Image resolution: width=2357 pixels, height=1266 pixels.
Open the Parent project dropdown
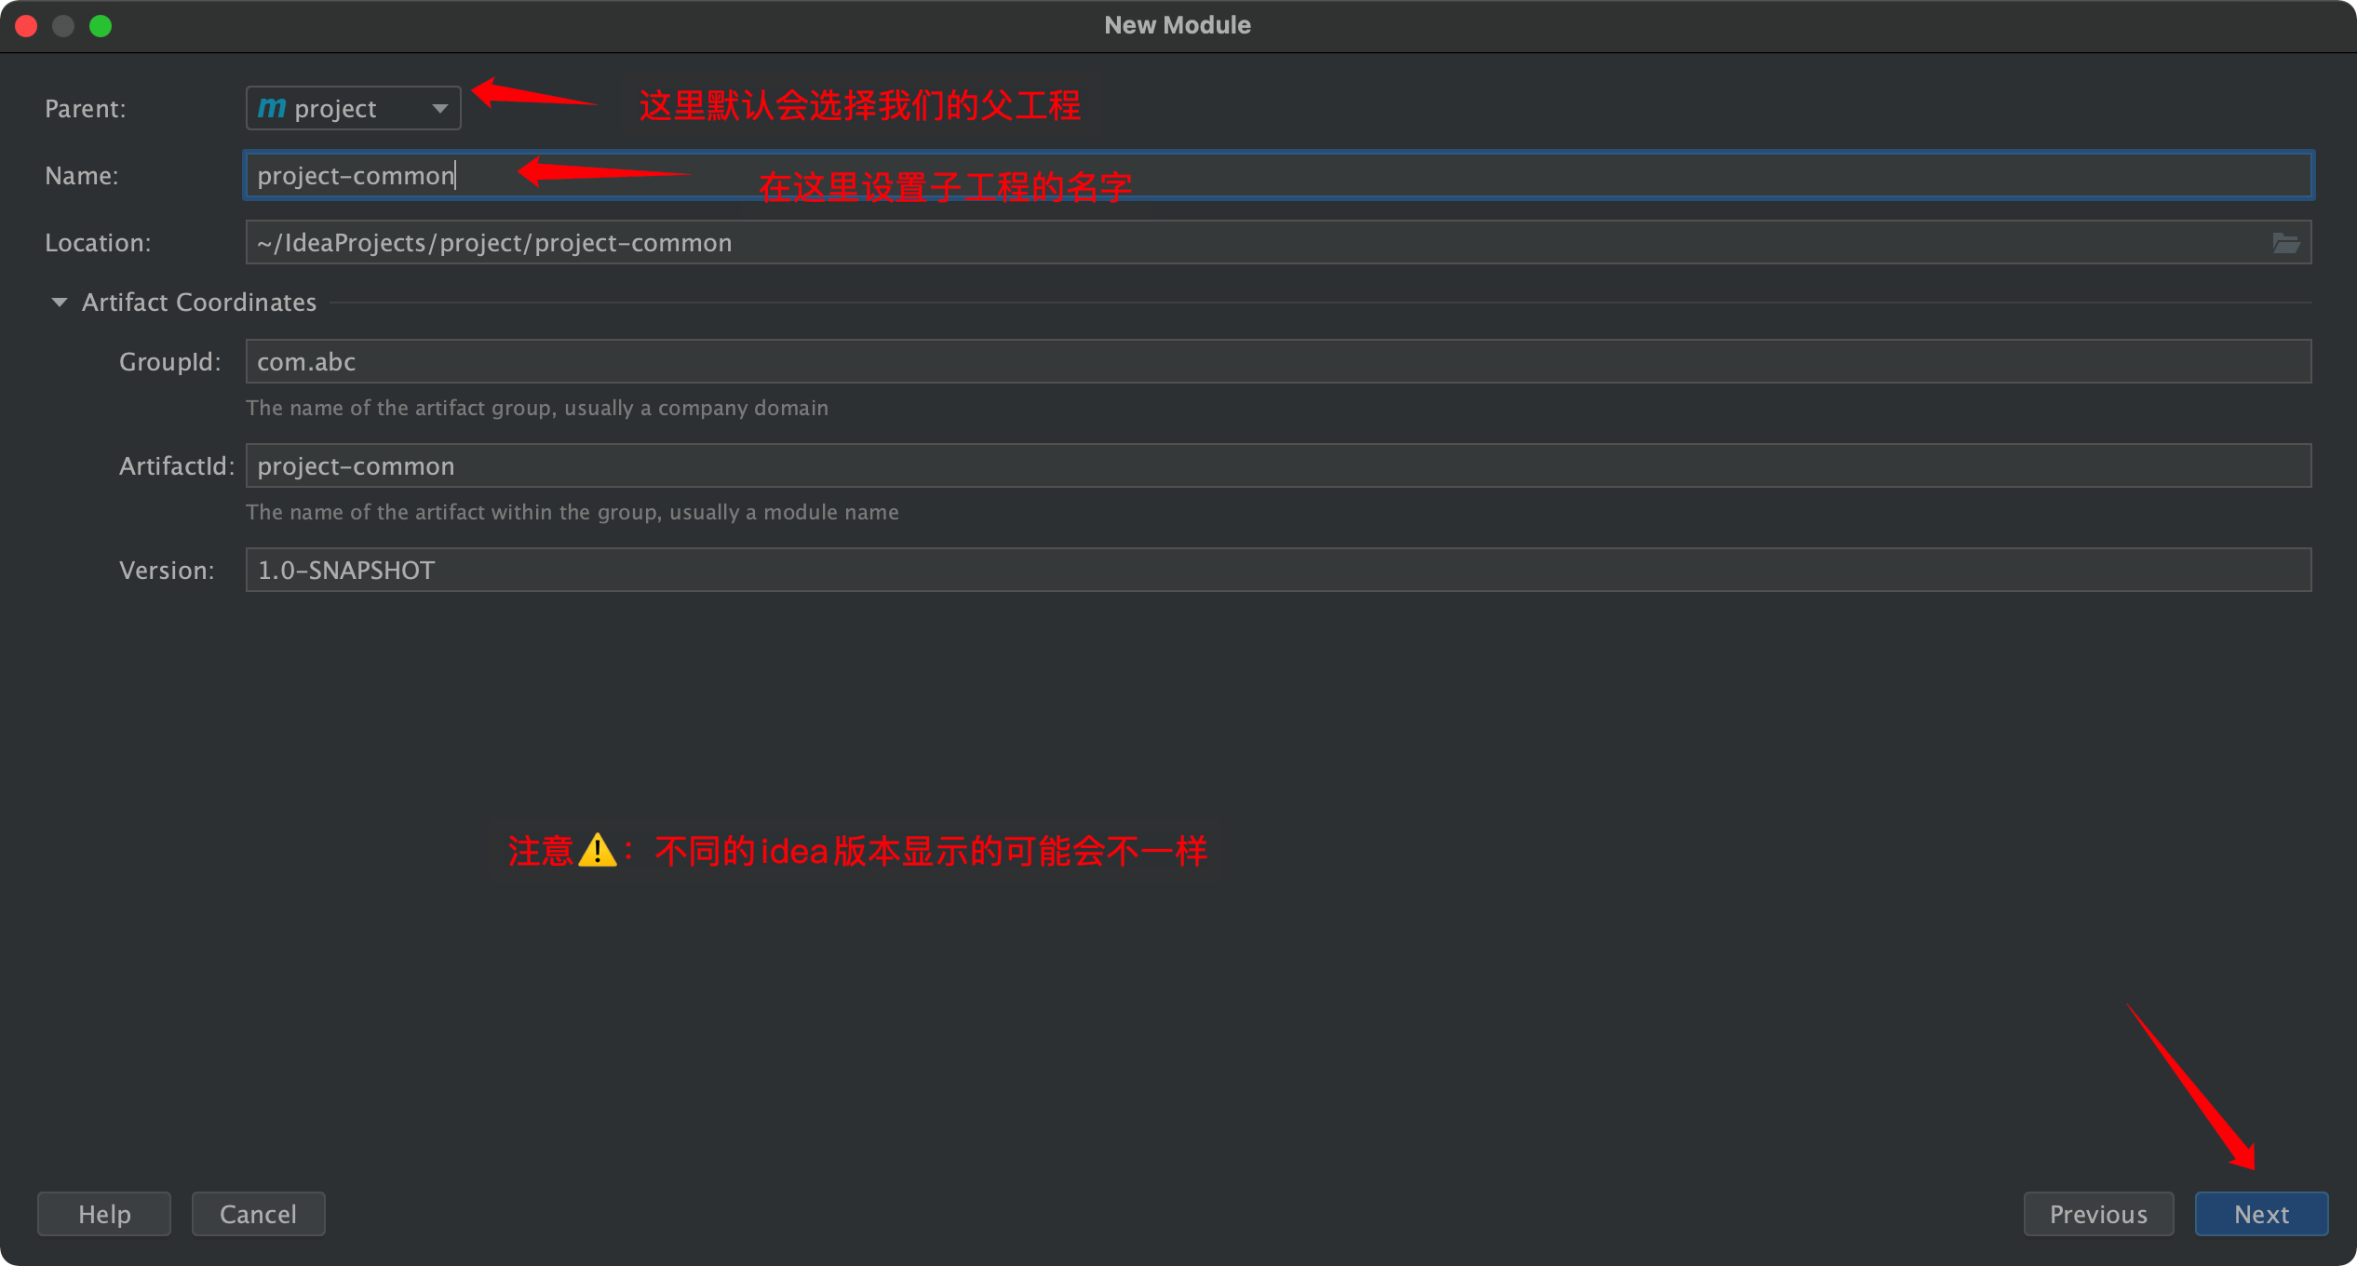pos(352,108)
